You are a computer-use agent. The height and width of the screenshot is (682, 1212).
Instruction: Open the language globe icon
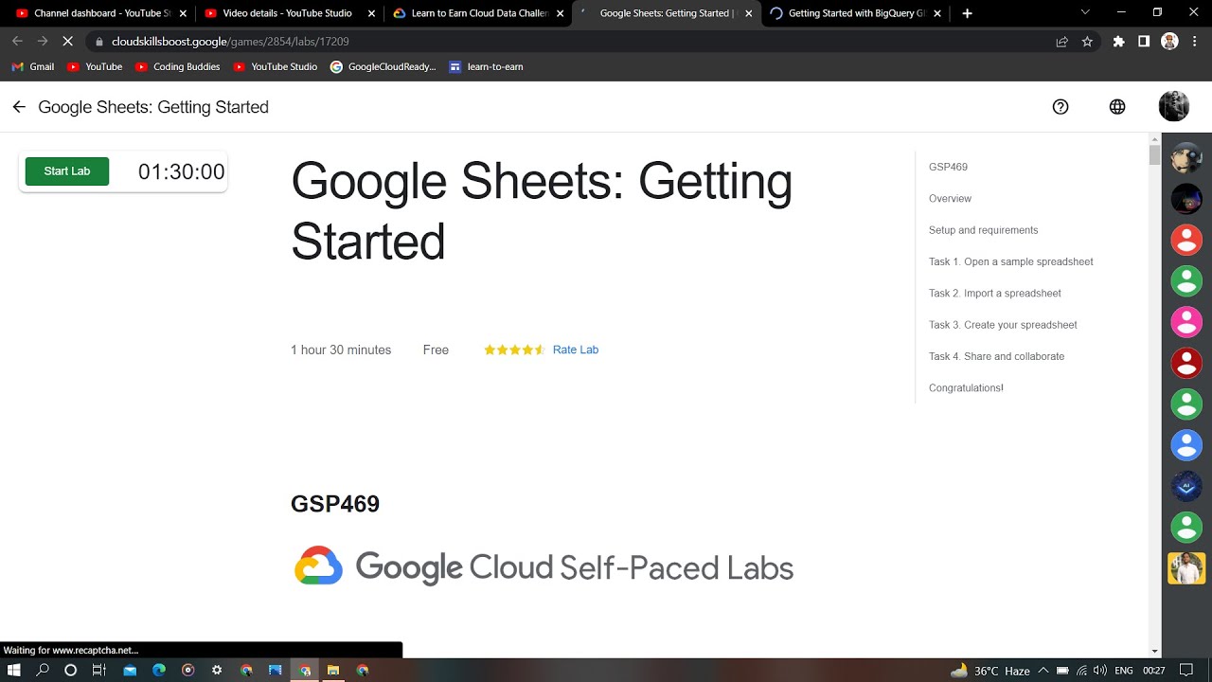point(1117,107)
